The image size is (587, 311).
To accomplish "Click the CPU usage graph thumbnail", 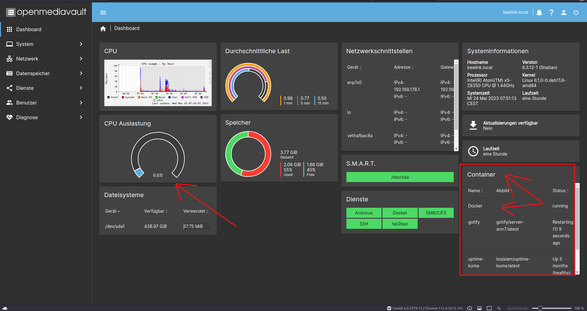I will [158, 83].
